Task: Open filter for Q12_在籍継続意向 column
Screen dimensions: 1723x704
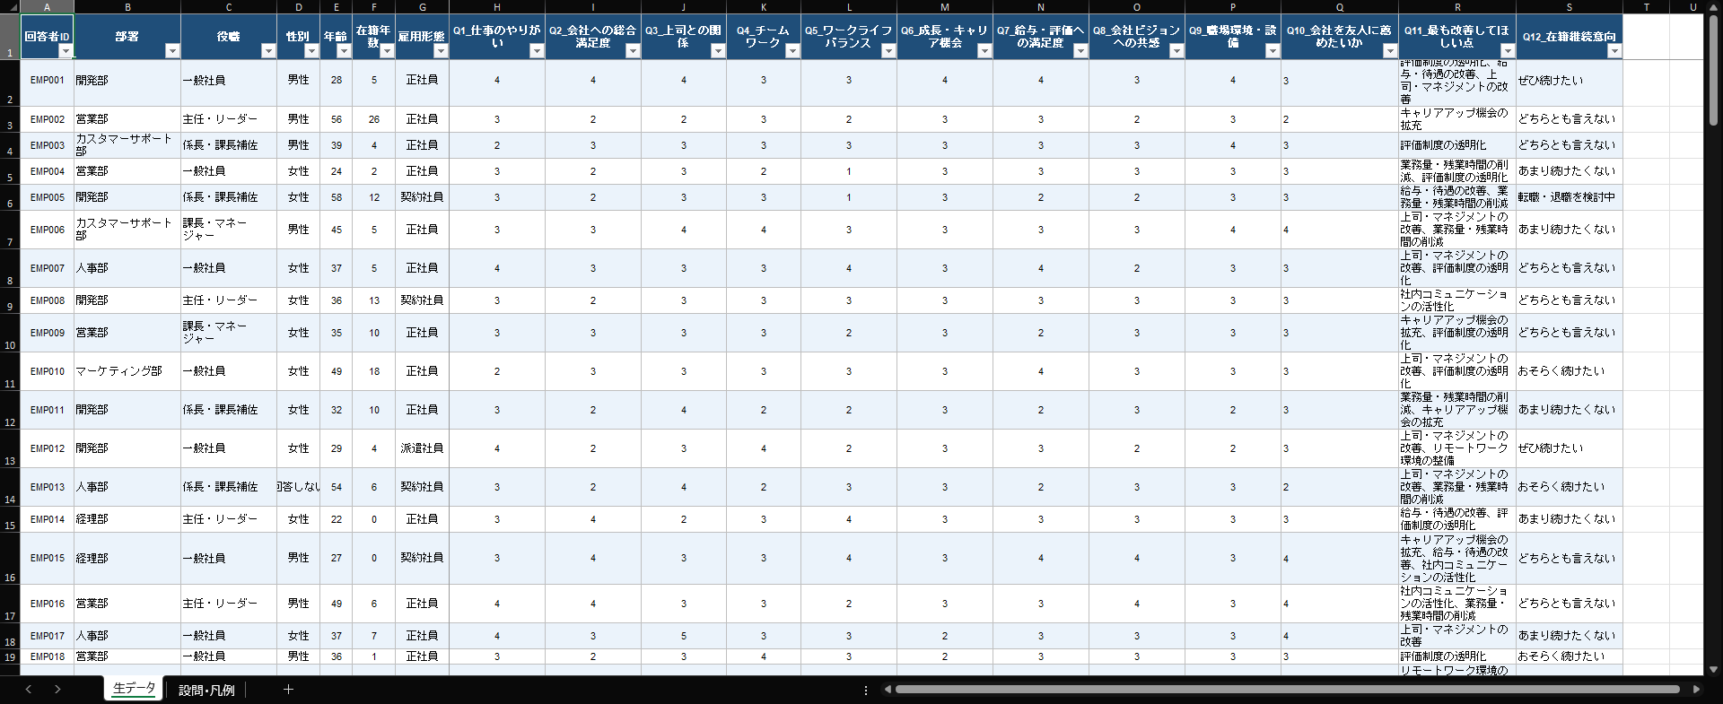Action: coord(1614,51)
